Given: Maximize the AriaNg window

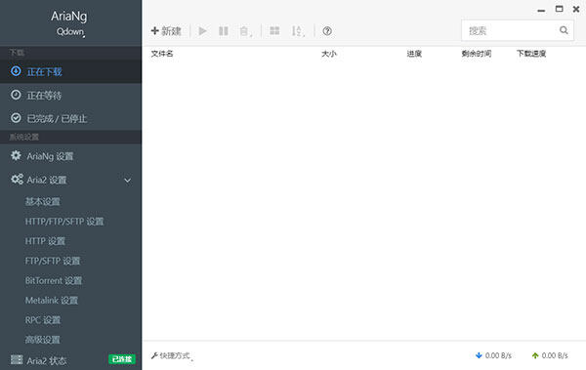Looking at the screenshot, I should pos(559,9).
